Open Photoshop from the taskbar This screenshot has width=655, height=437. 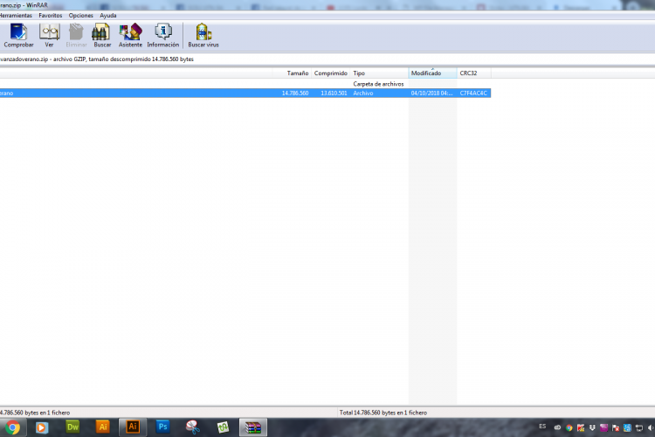click(x=162, y=427)
